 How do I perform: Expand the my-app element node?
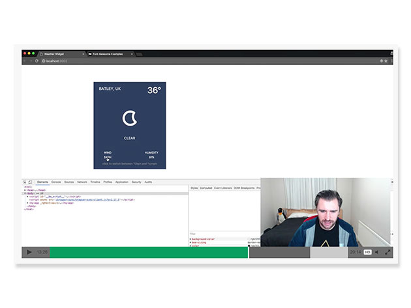click(x=27, y=203)
